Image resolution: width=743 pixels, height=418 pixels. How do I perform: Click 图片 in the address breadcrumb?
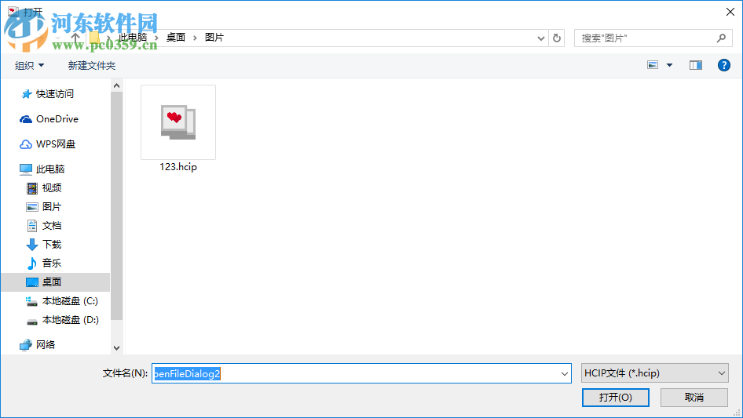(214, 38)
